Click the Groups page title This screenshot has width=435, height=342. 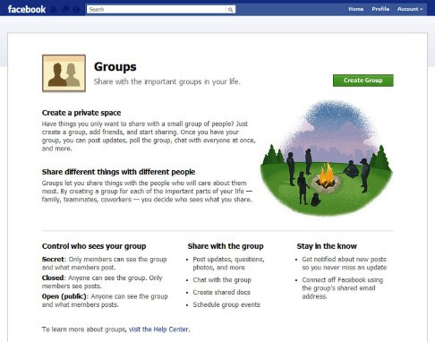115,66
